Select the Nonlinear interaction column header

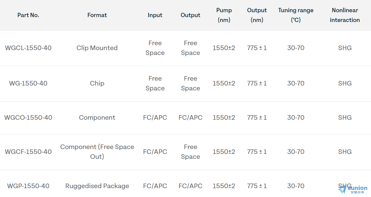(x=345, y=15)
